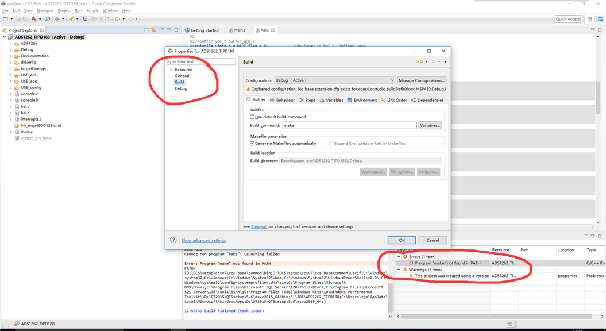The width and height of the screenshot is (606, 331).
Task: Click the CCS Edit perspective icon
Action: click(600, 19)
